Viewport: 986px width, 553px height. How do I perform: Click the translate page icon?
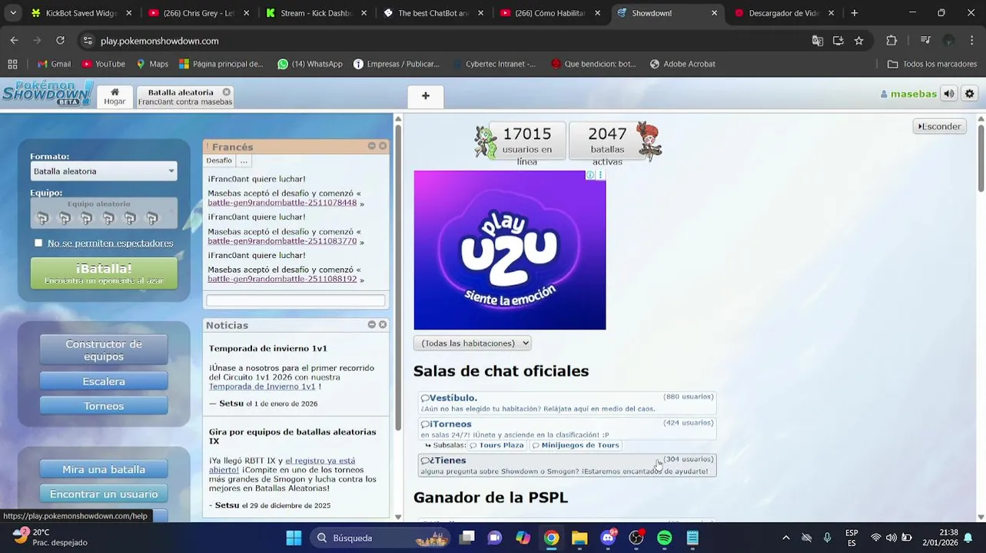(817, 41)
